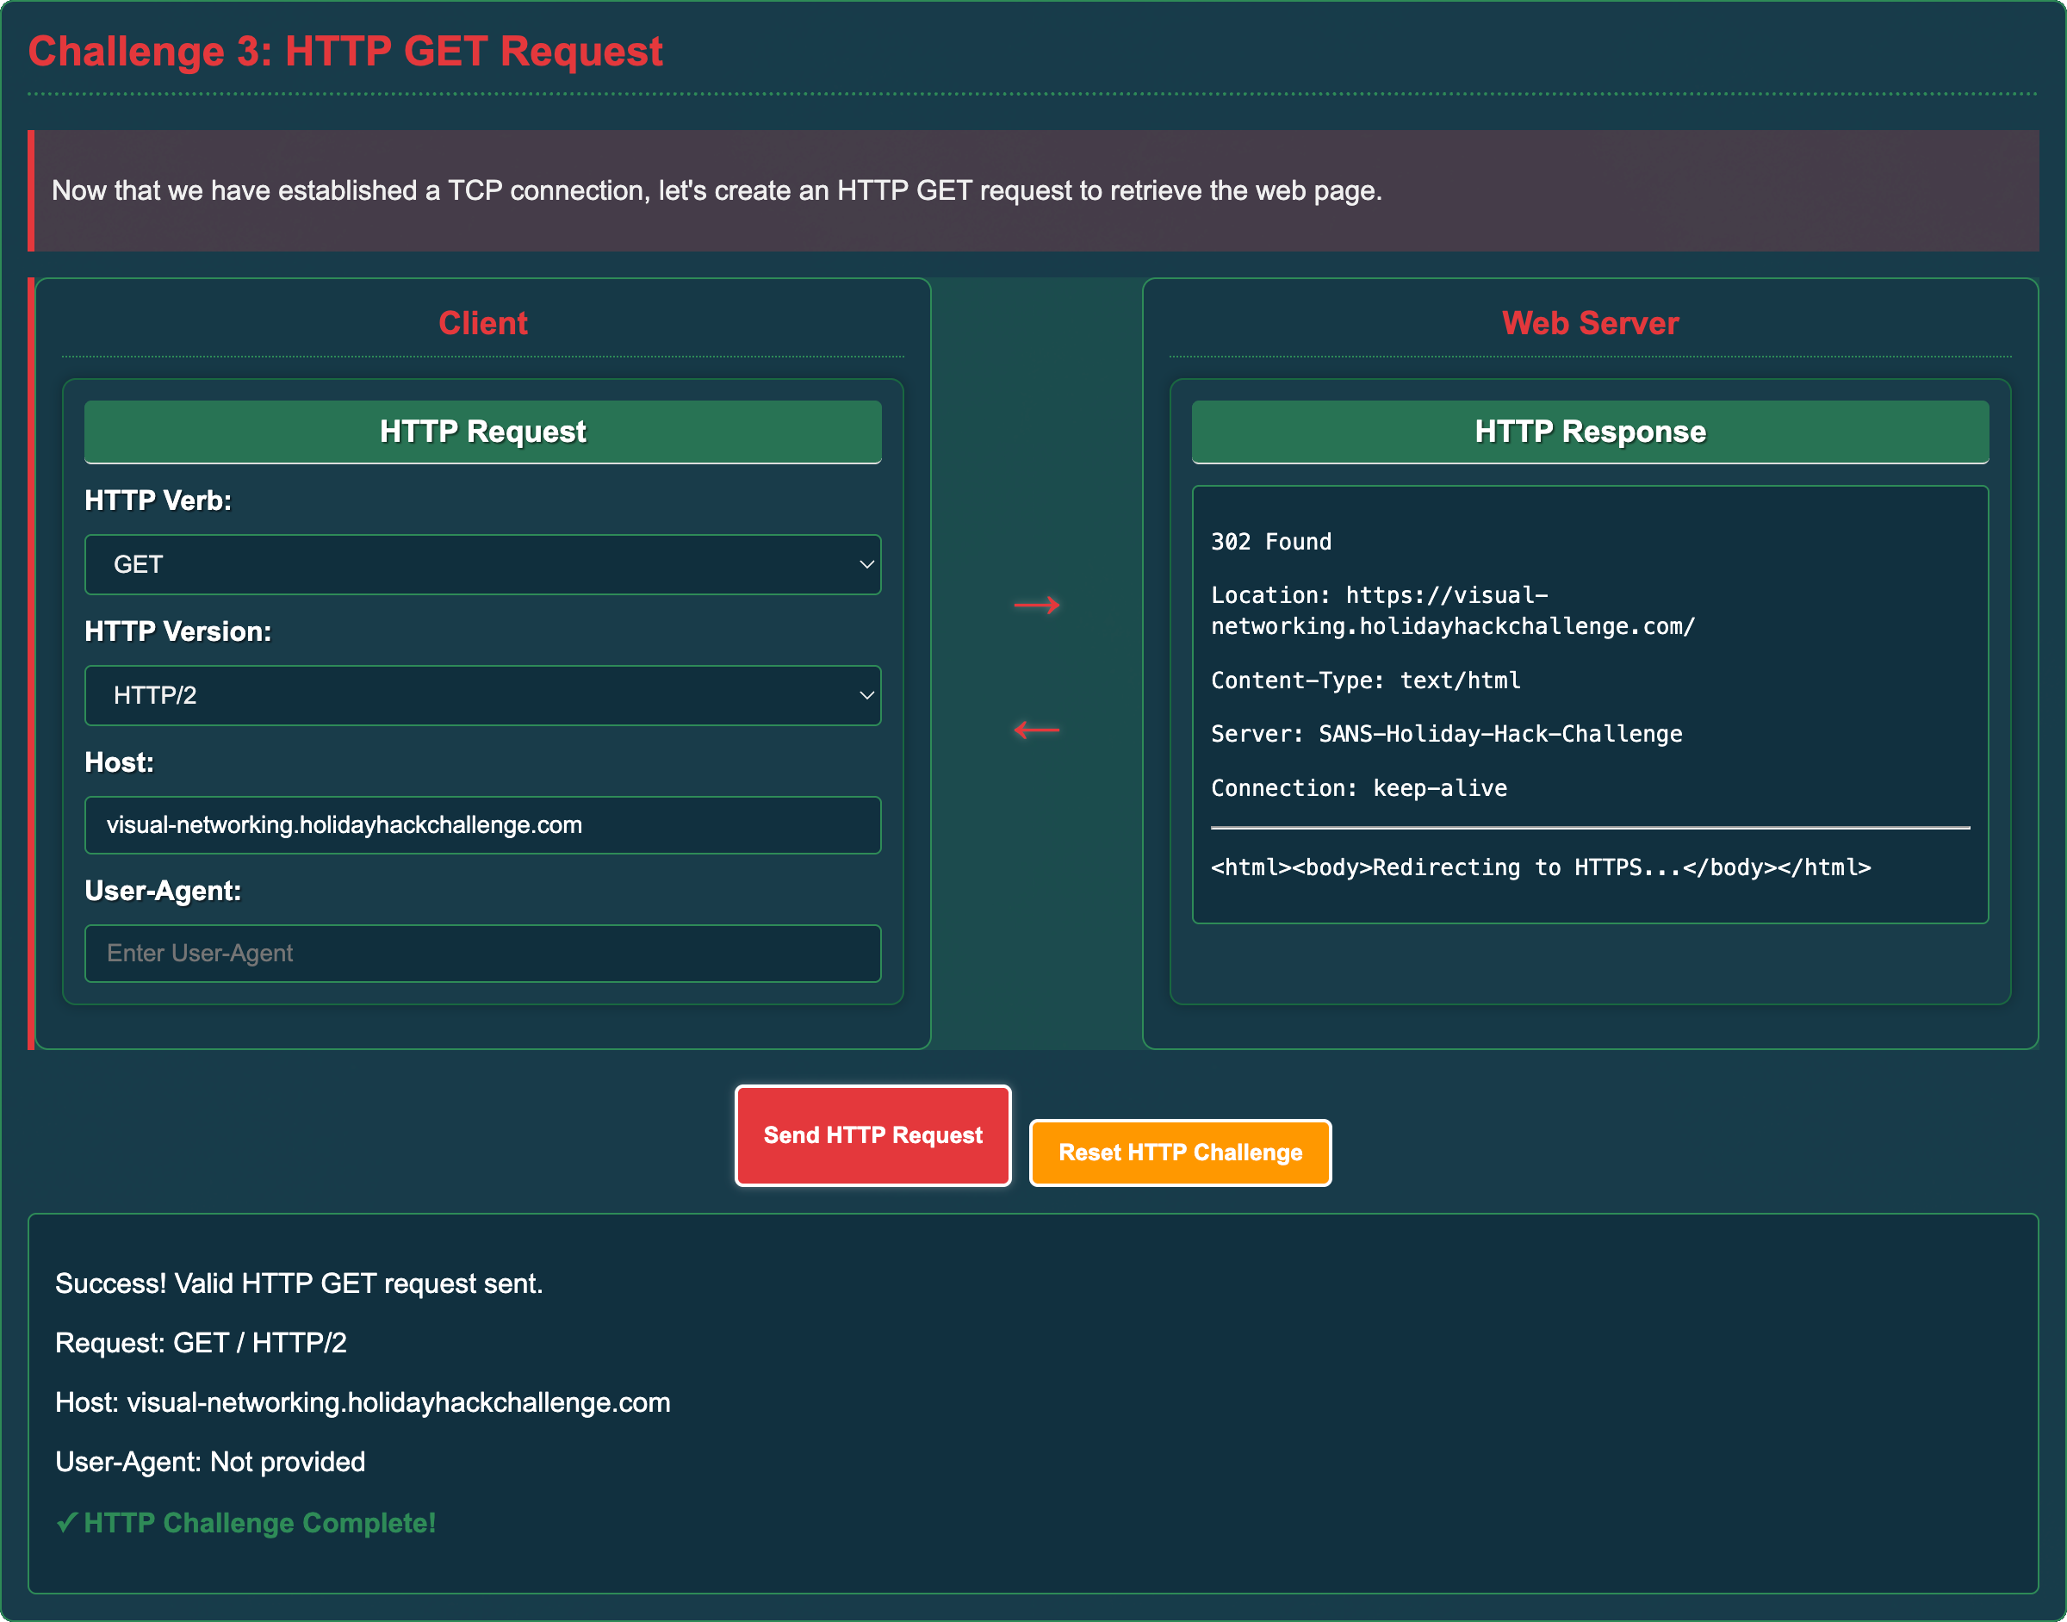
Task: Click the HTTP Version dropdown chevron
Action: tap(866, 695)
